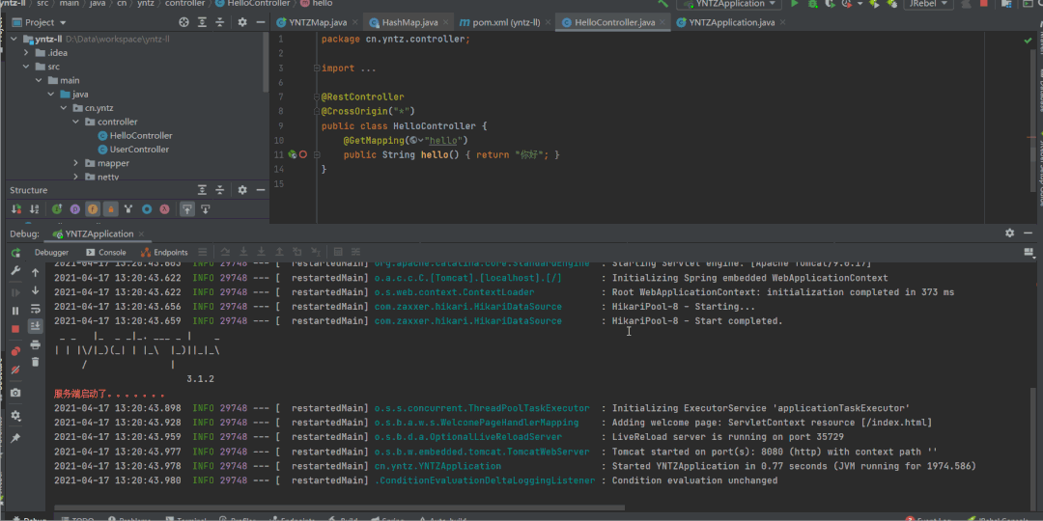1043x521 pixels.
Task: Click the wrench Modify Run Configuration icon
Action: coord(15,271)
